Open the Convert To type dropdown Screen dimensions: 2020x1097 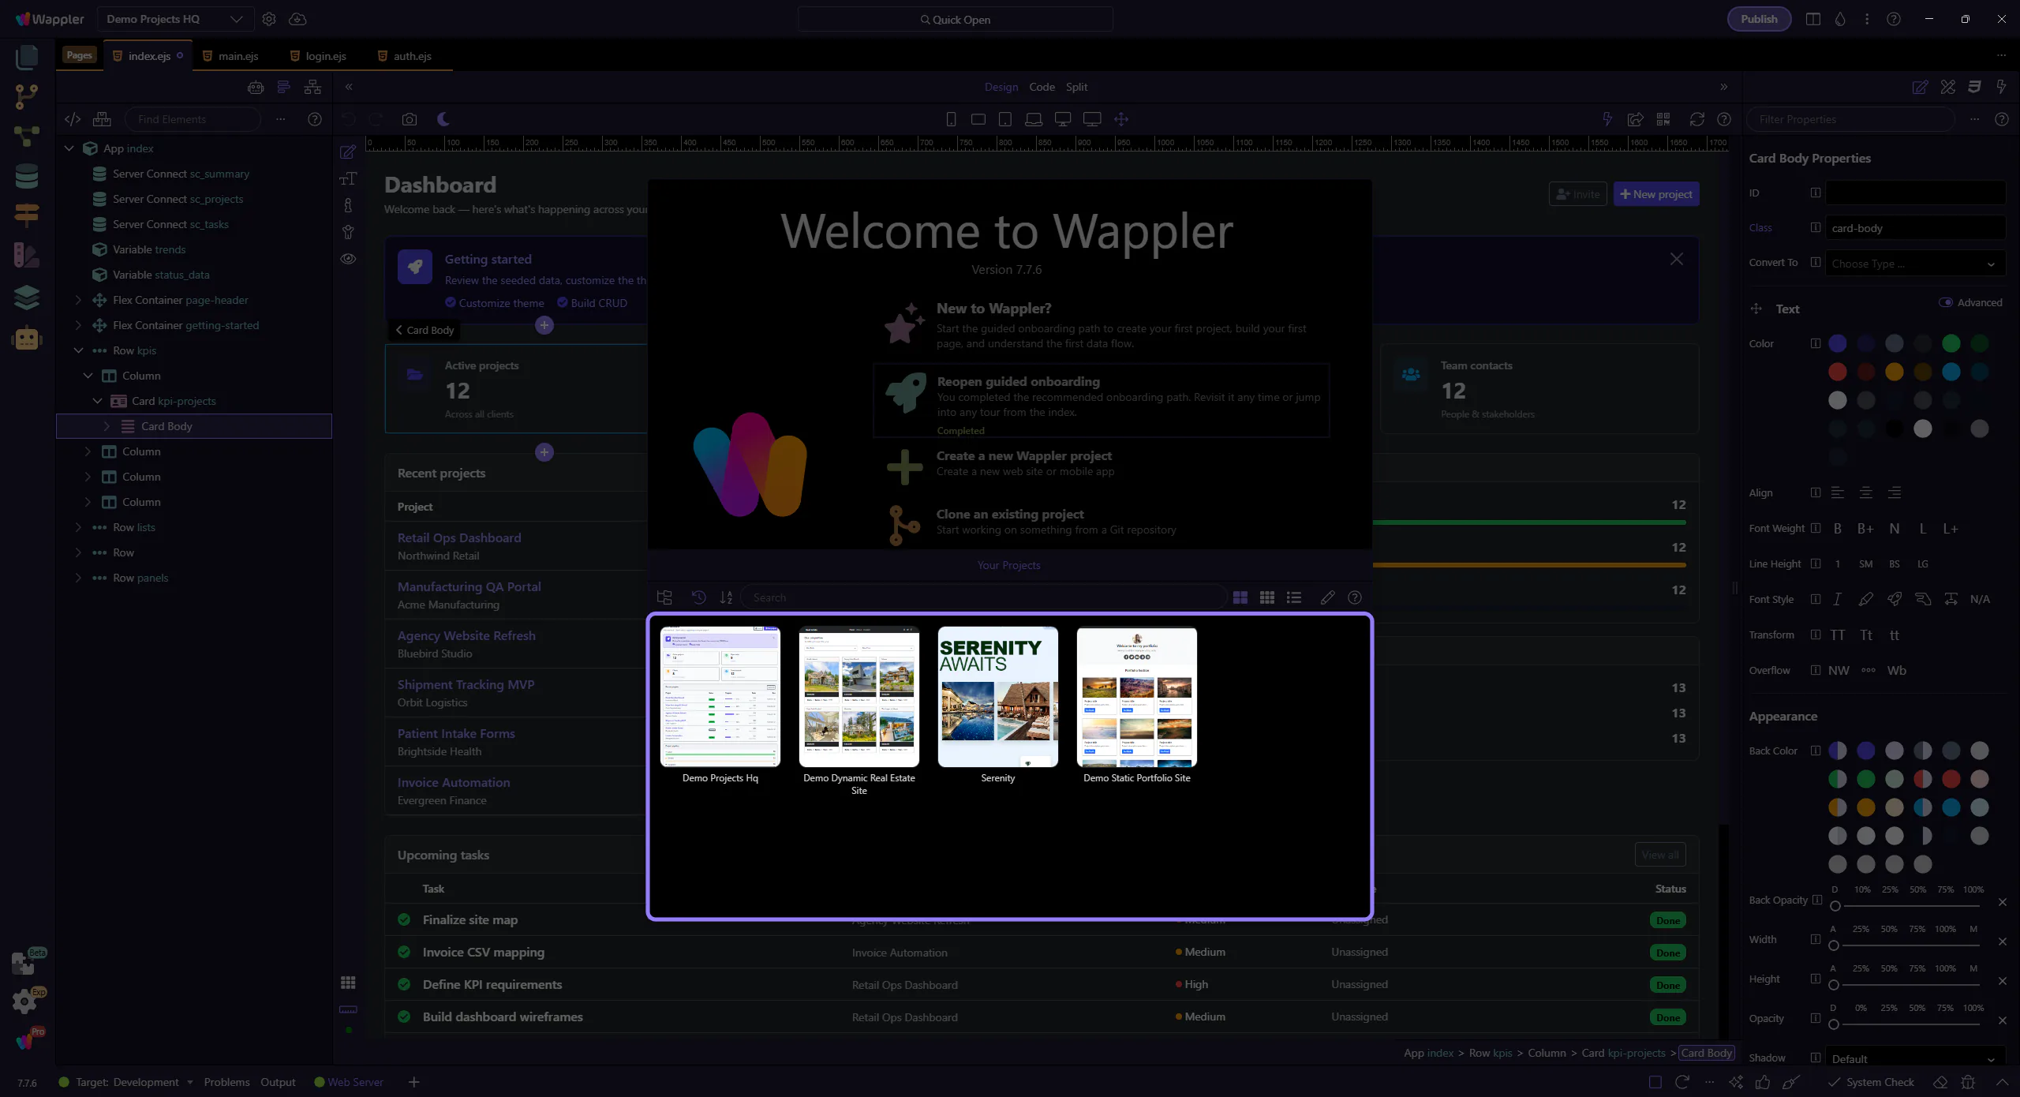coord(1914,264)
